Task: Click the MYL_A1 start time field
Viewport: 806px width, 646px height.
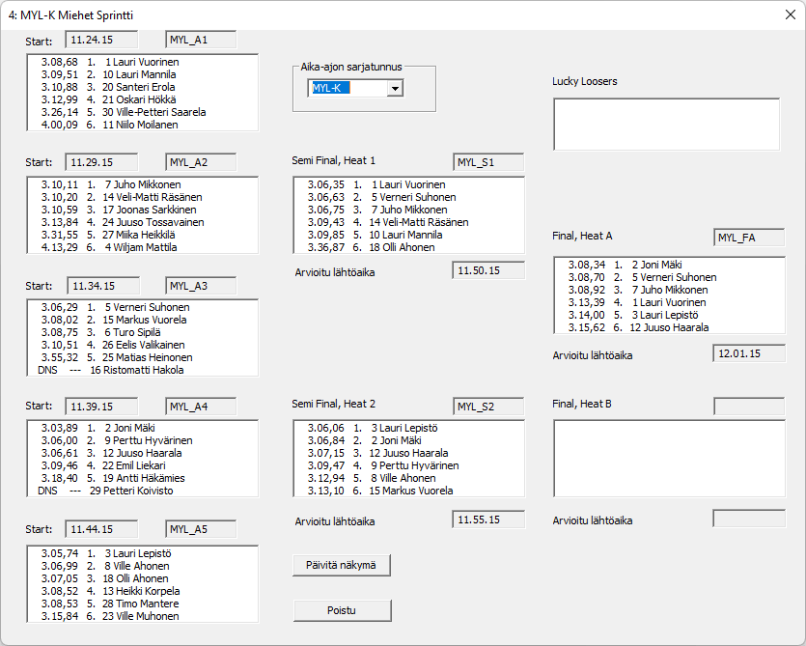Action: (x=101, y=40)
